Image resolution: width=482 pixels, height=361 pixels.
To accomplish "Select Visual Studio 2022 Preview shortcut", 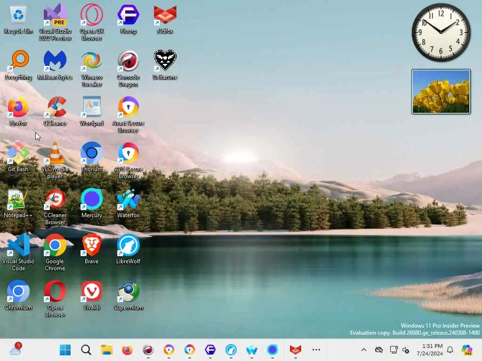I will pos(55,23).
